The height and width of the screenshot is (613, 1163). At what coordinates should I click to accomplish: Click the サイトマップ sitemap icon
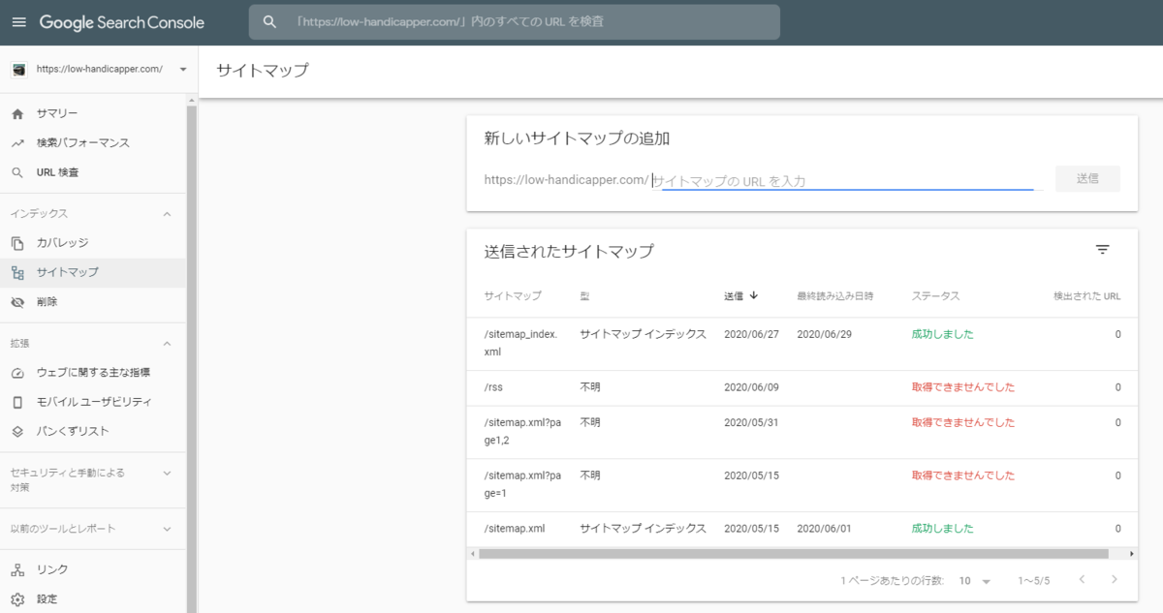click(x=17, y=273)
